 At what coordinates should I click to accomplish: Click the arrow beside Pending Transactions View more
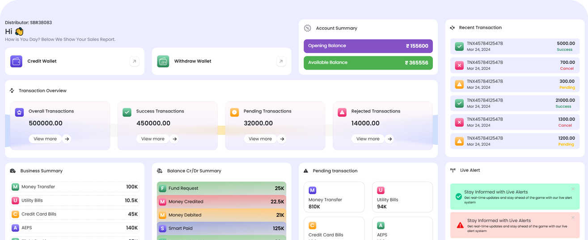click(x=282, y=139)
